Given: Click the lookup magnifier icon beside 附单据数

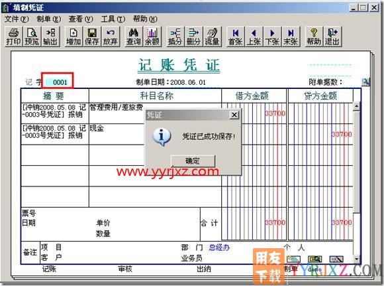Looking at the screenshot, I should (x=365, y=82).
